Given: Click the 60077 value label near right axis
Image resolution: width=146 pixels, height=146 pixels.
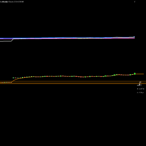Looking at the screenshot, I should 139,86.
